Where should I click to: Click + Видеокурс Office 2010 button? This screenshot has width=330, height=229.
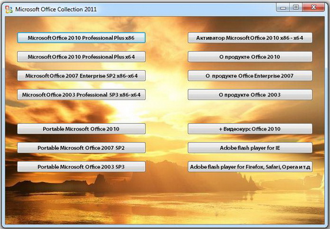coord(250,129)
